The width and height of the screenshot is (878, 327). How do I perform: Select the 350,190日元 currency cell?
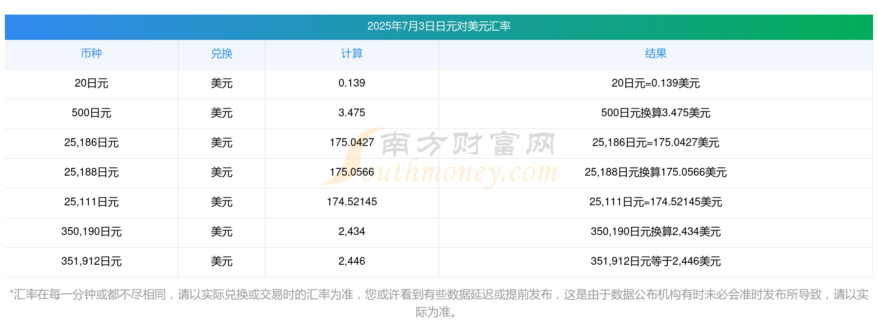[x=91, y=232]
